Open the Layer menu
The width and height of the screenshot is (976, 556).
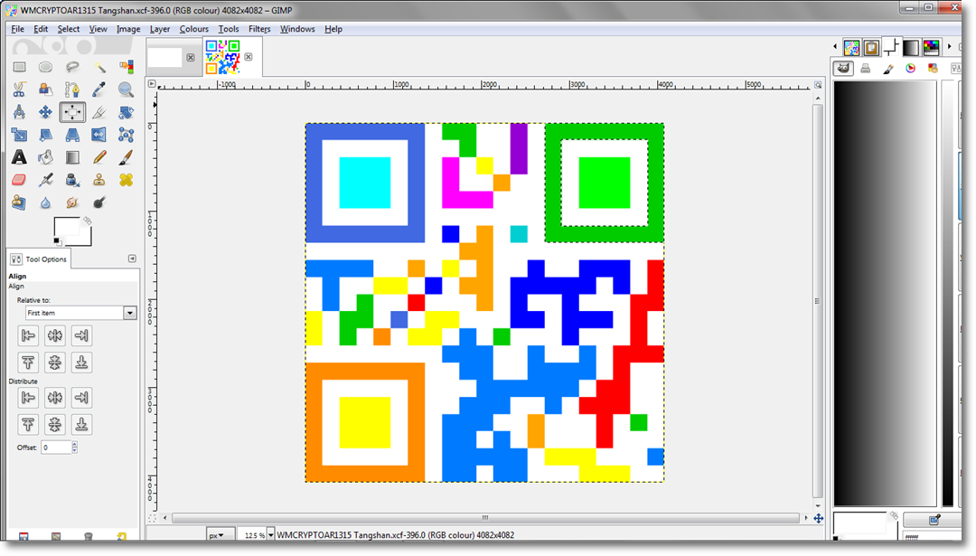160,29
